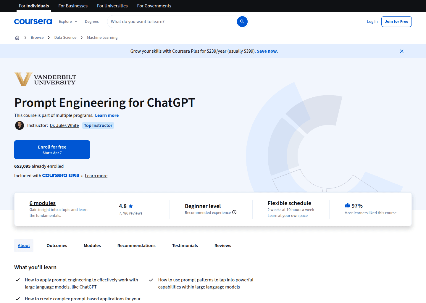This screenshot has width=426, height=303.
Task: Click the search magnifier icon
Action: click(x=242, y=21)
